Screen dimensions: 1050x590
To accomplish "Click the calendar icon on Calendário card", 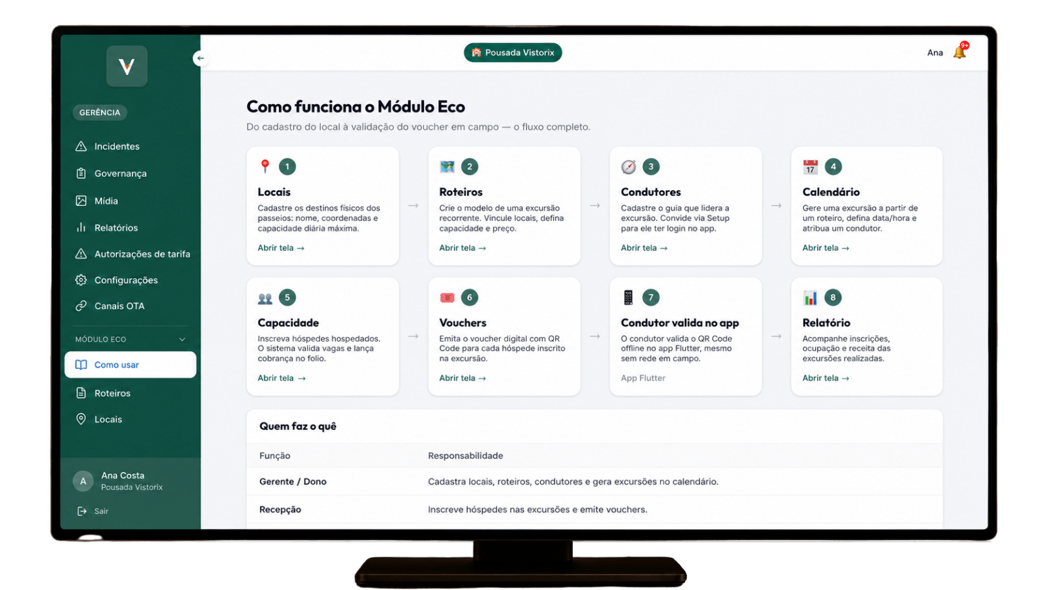I will coord(810,167).
